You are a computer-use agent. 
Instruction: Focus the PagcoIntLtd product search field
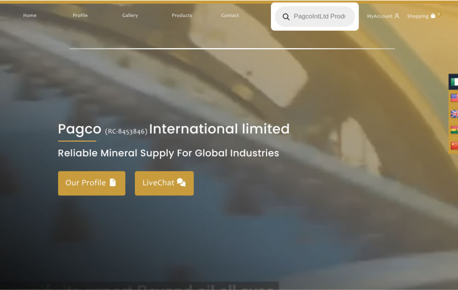[x=315, y=16]
